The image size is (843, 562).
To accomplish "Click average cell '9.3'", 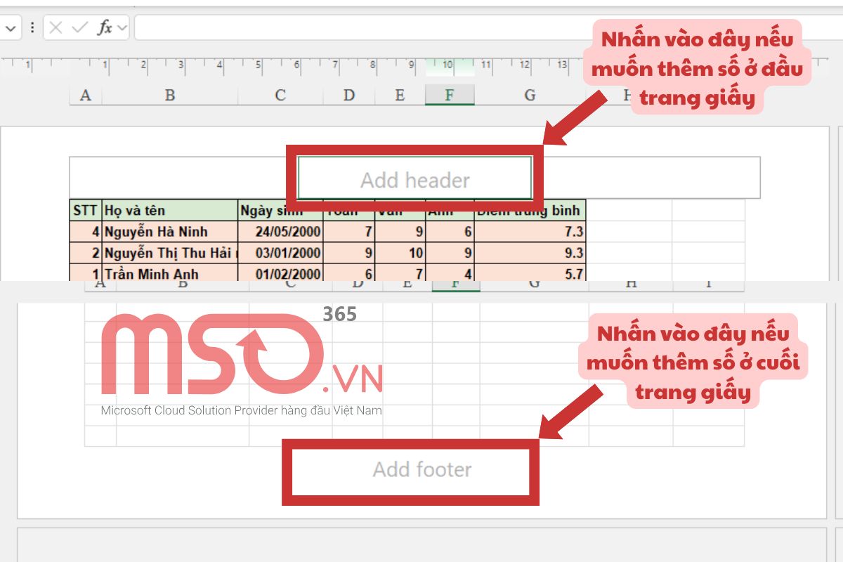I will 530,253.
